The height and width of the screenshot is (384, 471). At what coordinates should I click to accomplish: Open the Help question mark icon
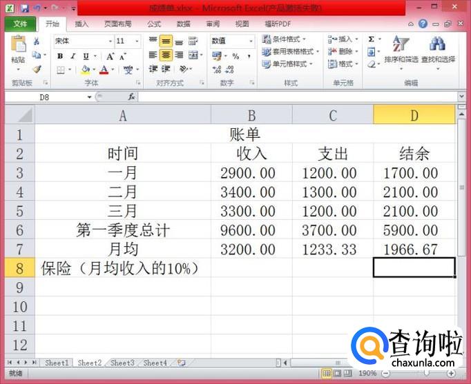pyautogui.click(x=423, y=23)
